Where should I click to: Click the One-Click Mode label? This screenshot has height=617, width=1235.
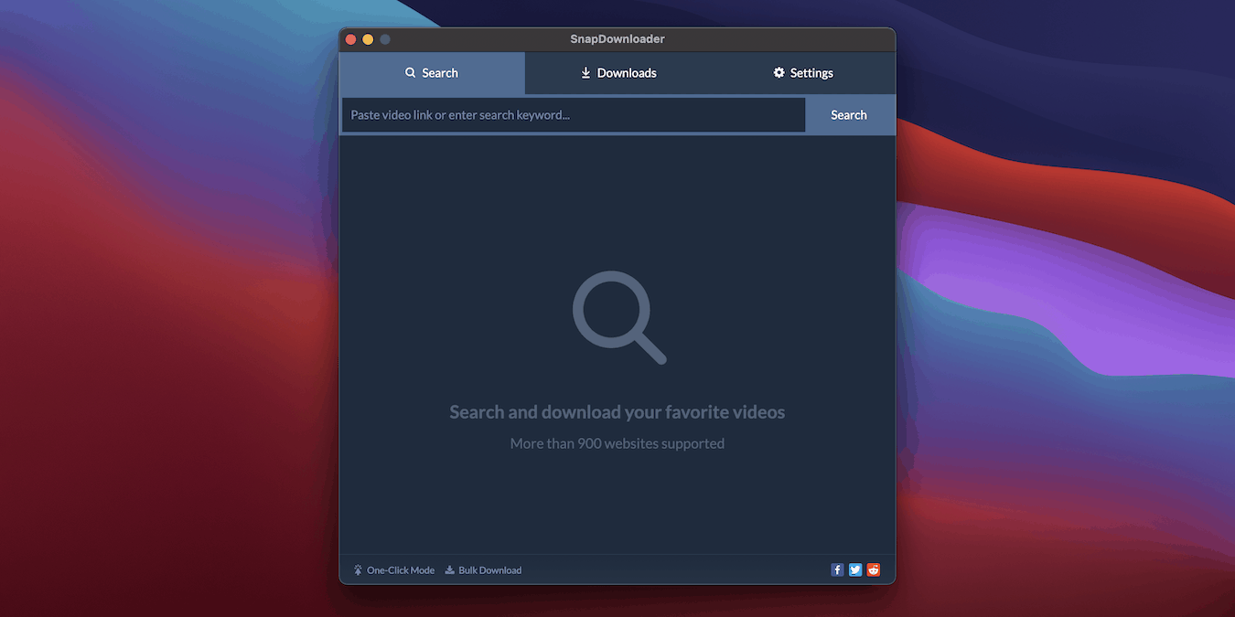(x=400, y=569)
